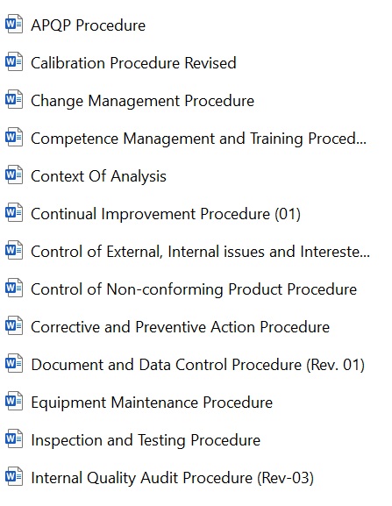This screenshot has width=392, height=506.
Task: Click Continual Improvement Procedure (01) name
Action: coord(166,214)
